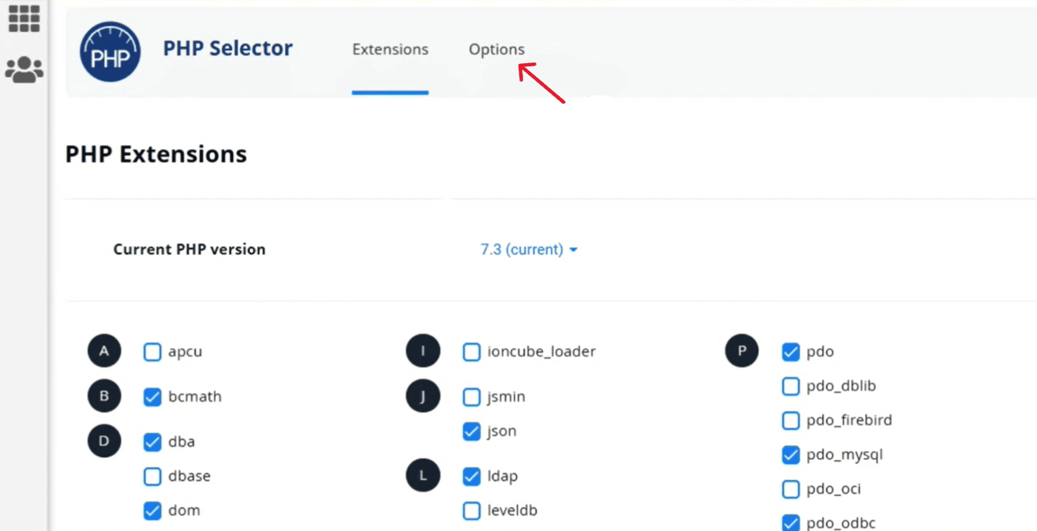Image resolution: width=1037 pixels, height=531 pixels.
Task: Open the 7.3 (current) PHP version dropdown
Action: pos(529,250)
